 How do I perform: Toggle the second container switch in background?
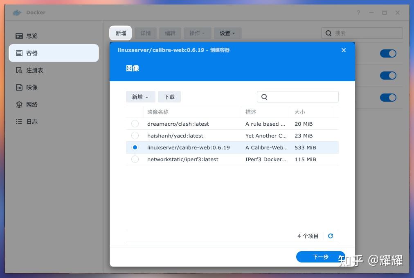[388, 76]
